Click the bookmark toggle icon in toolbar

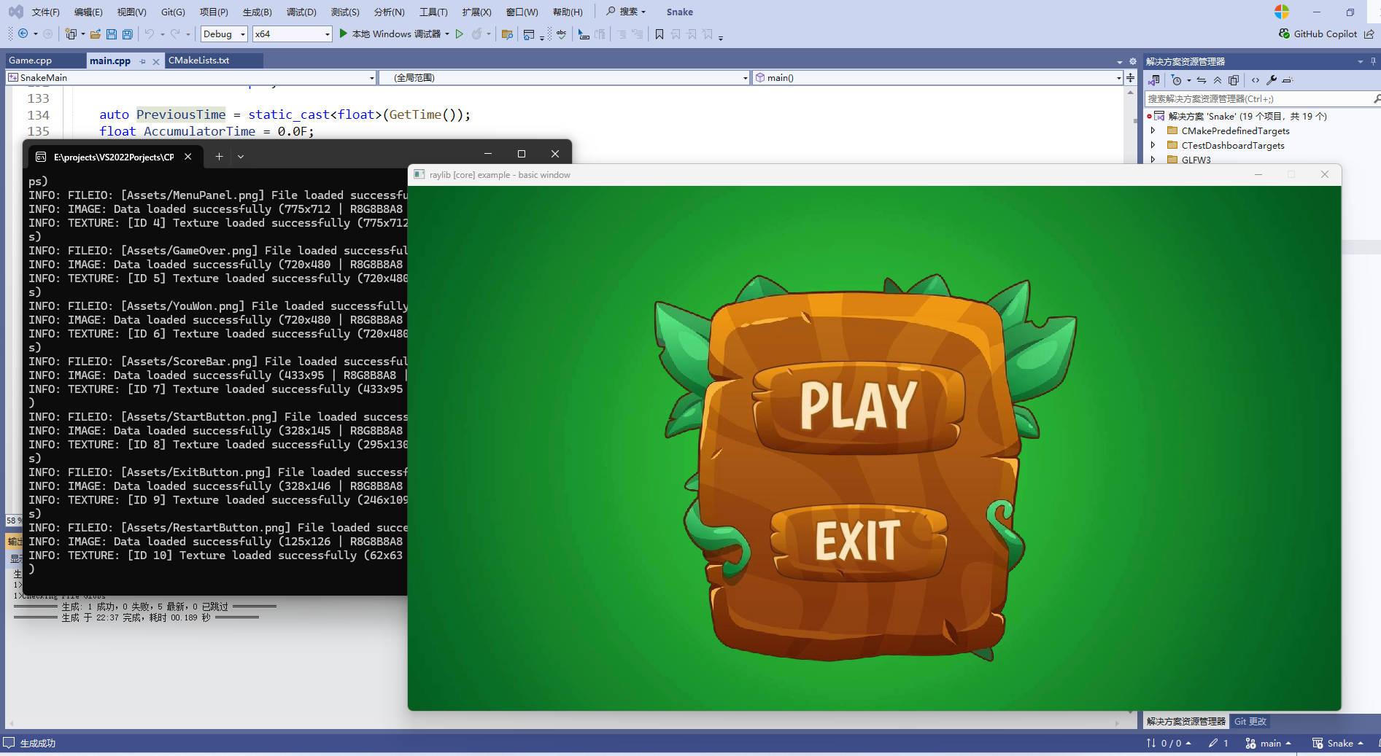pos(659,34)
